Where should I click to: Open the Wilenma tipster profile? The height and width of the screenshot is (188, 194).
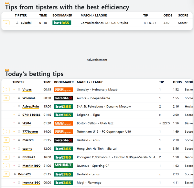(29, 98)
